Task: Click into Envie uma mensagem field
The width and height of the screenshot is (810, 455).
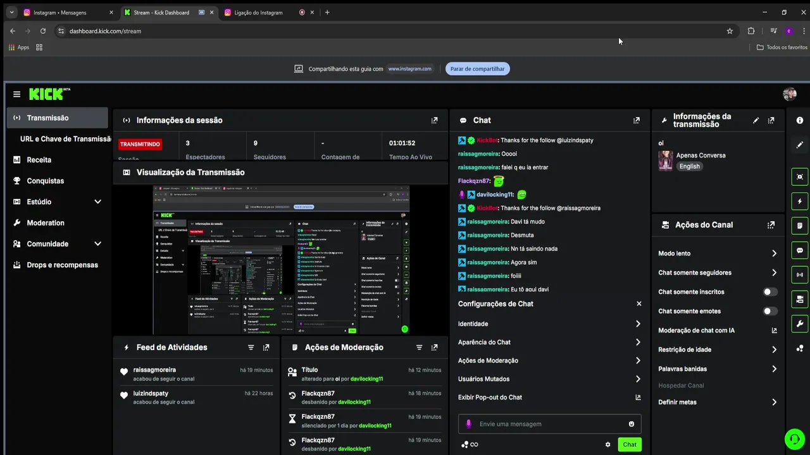Action: (550, 424)
